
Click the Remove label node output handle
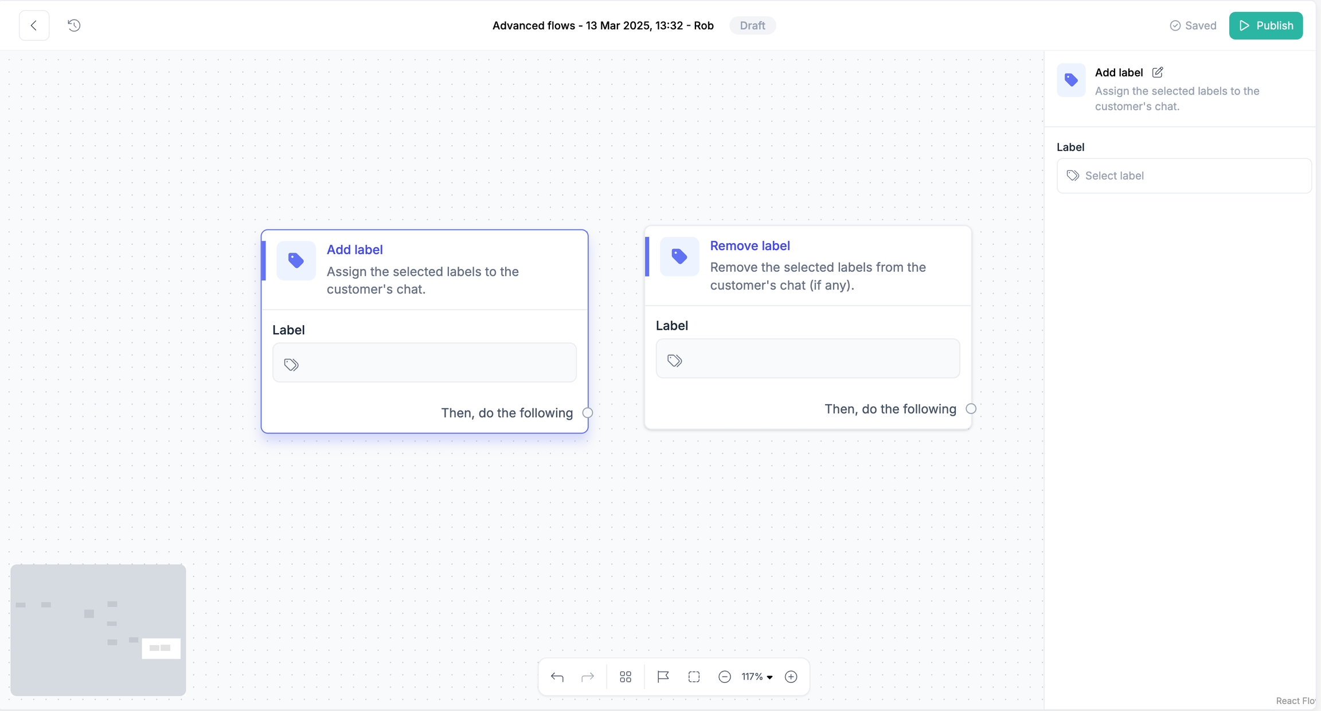point(971,409)
